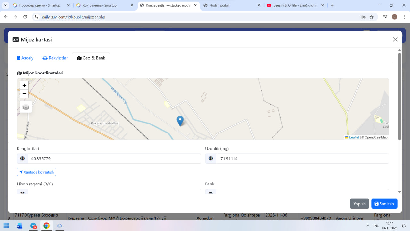The width and height of the screenshot is (410, 231).
Task: Open the Chrome profile avatar D
Action: pyautogui.click(x=394, y=17)
